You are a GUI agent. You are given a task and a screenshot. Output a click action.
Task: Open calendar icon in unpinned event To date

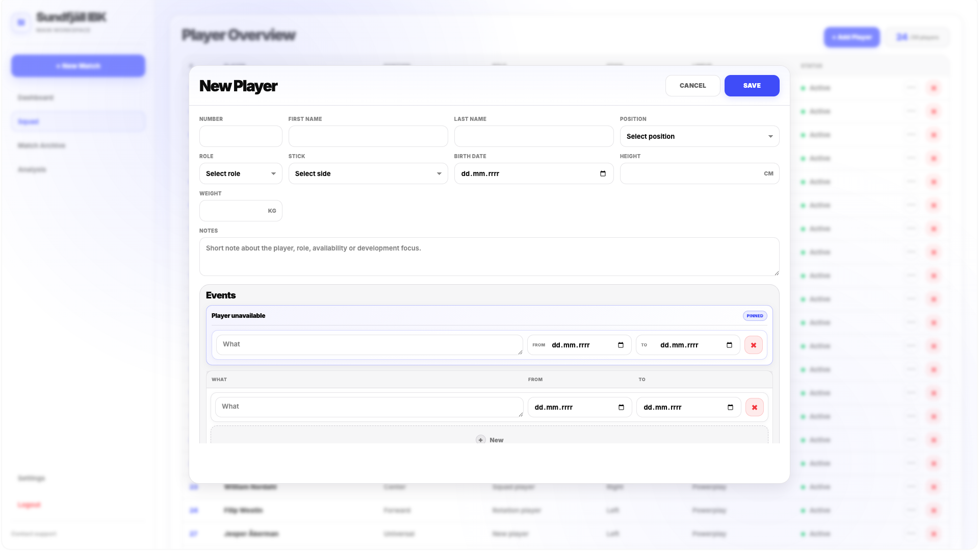point(730,407)
